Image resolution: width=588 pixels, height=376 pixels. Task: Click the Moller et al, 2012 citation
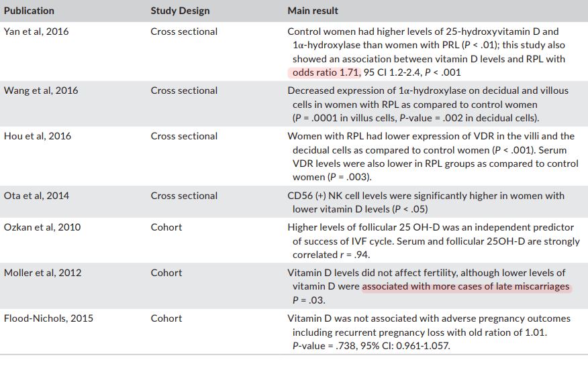point(42,273)
